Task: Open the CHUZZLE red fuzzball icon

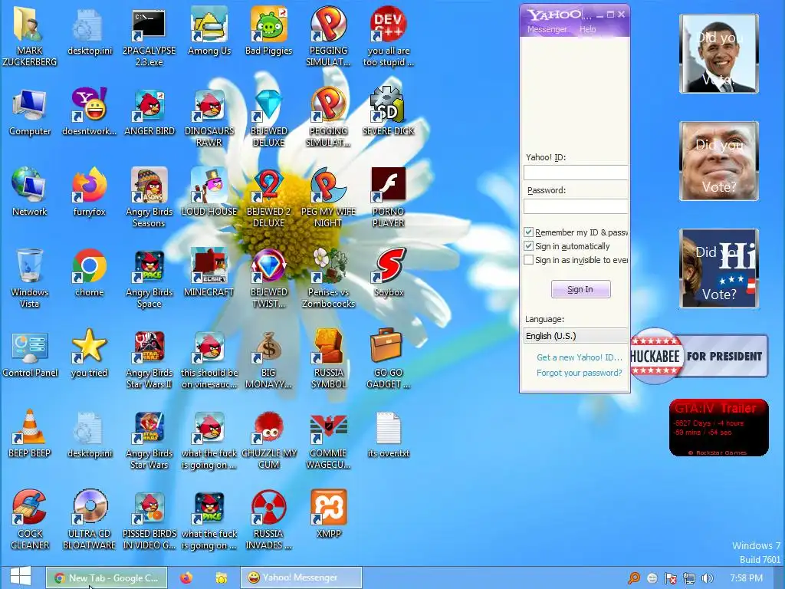Action: (x=268, y=428)
